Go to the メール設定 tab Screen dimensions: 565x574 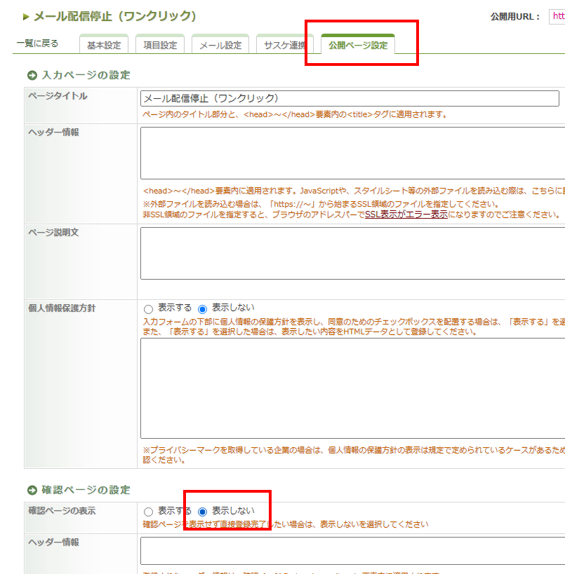tap(220, 46)
